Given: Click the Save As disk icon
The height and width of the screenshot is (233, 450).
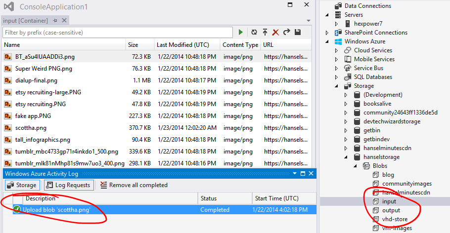Looking at the screenshot, I should [x=298, y=32].
